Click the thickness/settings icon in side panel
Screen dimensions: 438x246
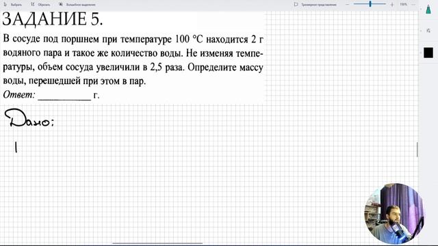[x=428, y=30]
